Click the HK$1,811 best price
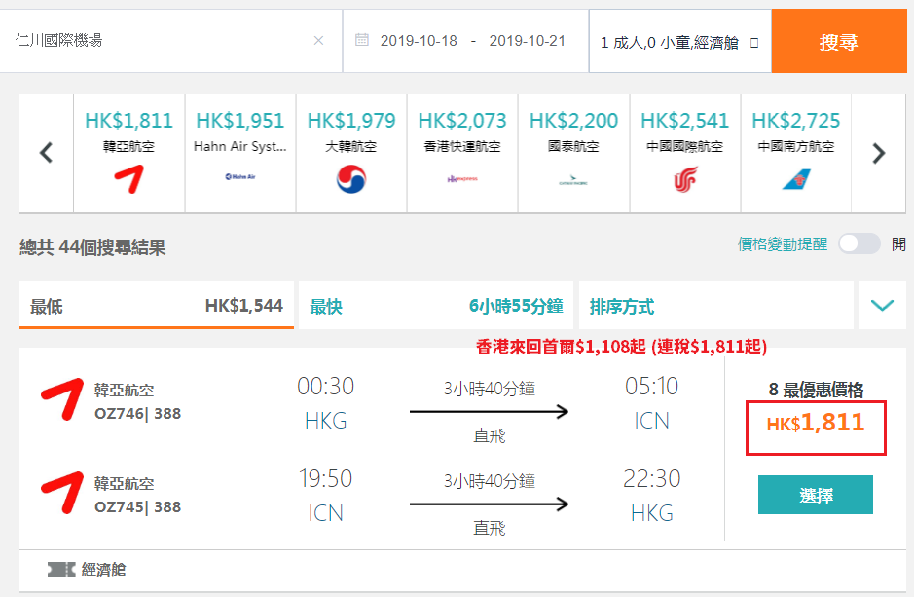Image resolution: width=914 pixels, height=597 pixels. tap(816, 423)
